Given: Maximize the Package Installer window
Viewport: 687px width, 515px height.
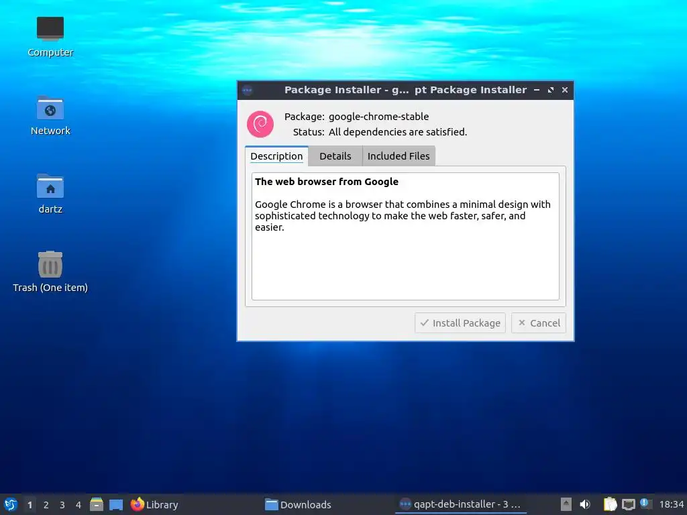Looking at the screenshot, I should pos(551,90).
